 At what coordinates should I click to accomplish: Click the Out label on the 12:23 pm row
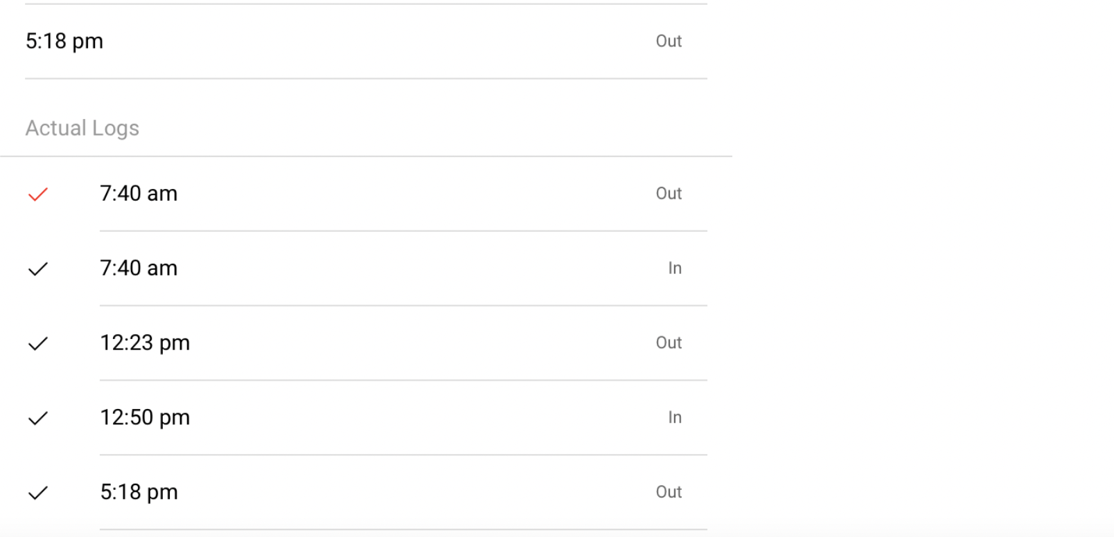coord(669,343)
